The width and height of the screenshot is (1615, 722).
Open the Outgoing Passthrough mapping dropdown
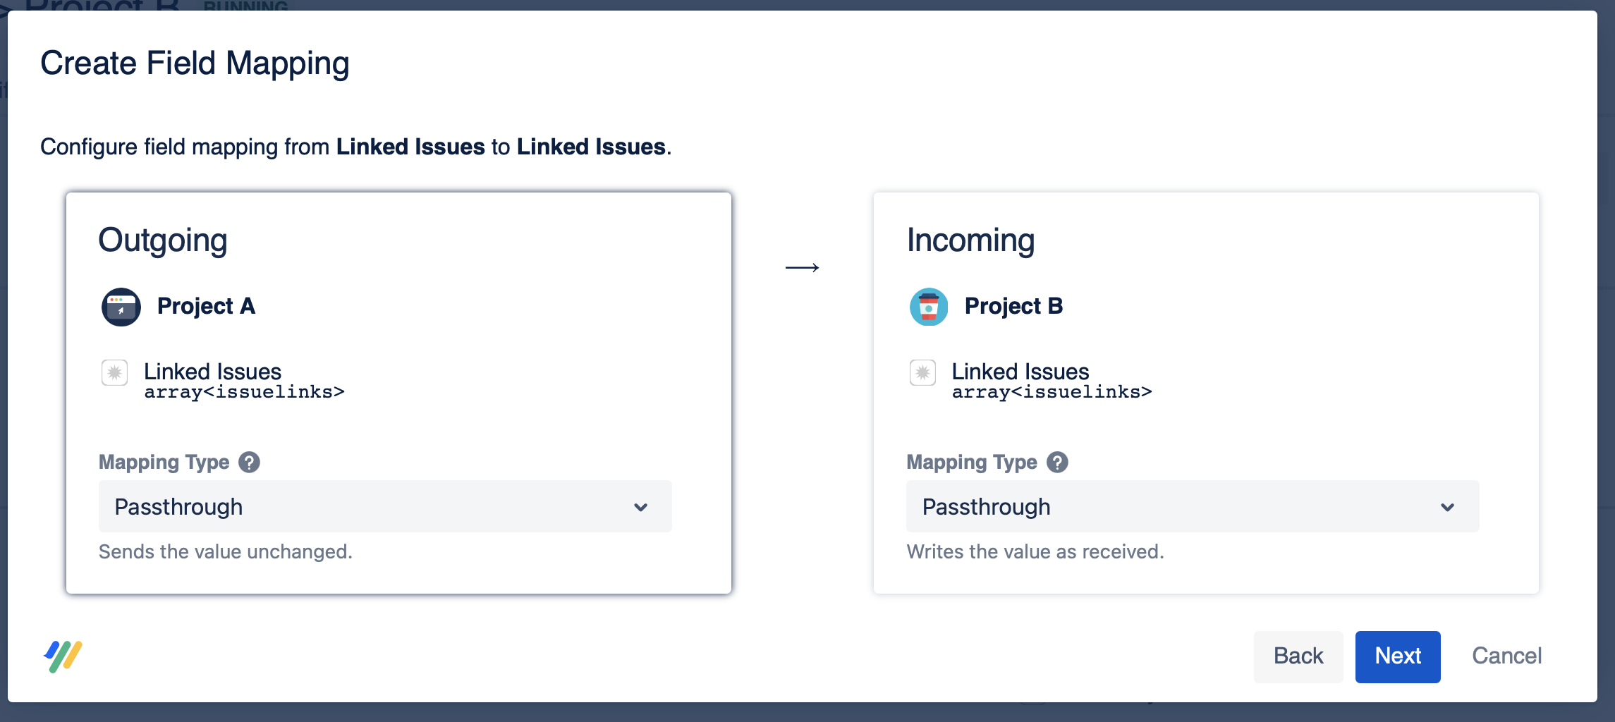tap(384, 506)
